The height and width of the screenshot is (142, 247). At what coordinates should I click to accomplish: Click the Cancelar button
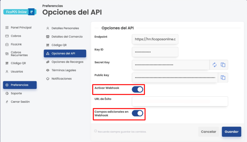pos(209,132)
